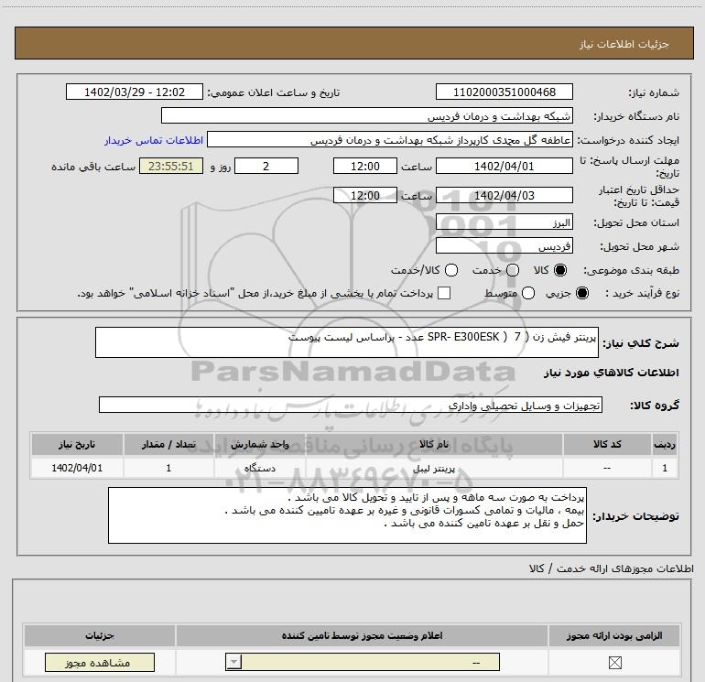This screenshot has width=705, height=682.
Task: Open the اطلاعات تماس خریدار link
Action: 154,140
